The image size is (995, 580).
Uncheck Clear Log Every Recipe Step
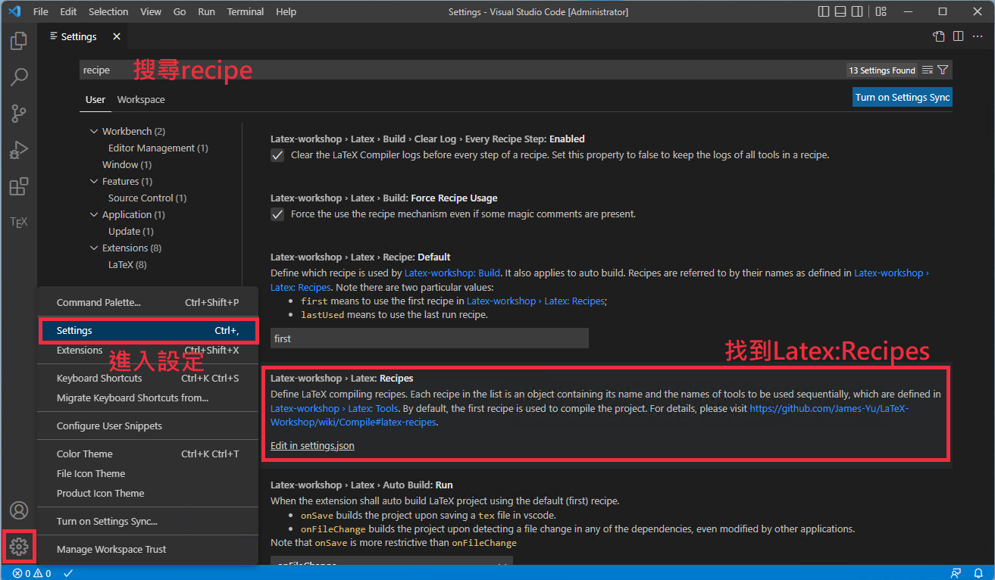click(277, 154)
